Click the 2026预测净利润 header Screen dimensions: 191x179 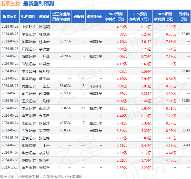165,17
